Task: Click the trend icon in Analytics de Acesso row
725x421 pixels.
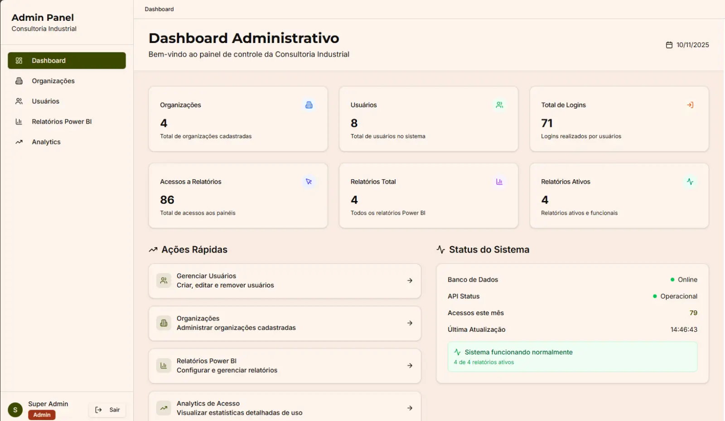Action: [x=164, y=408]
